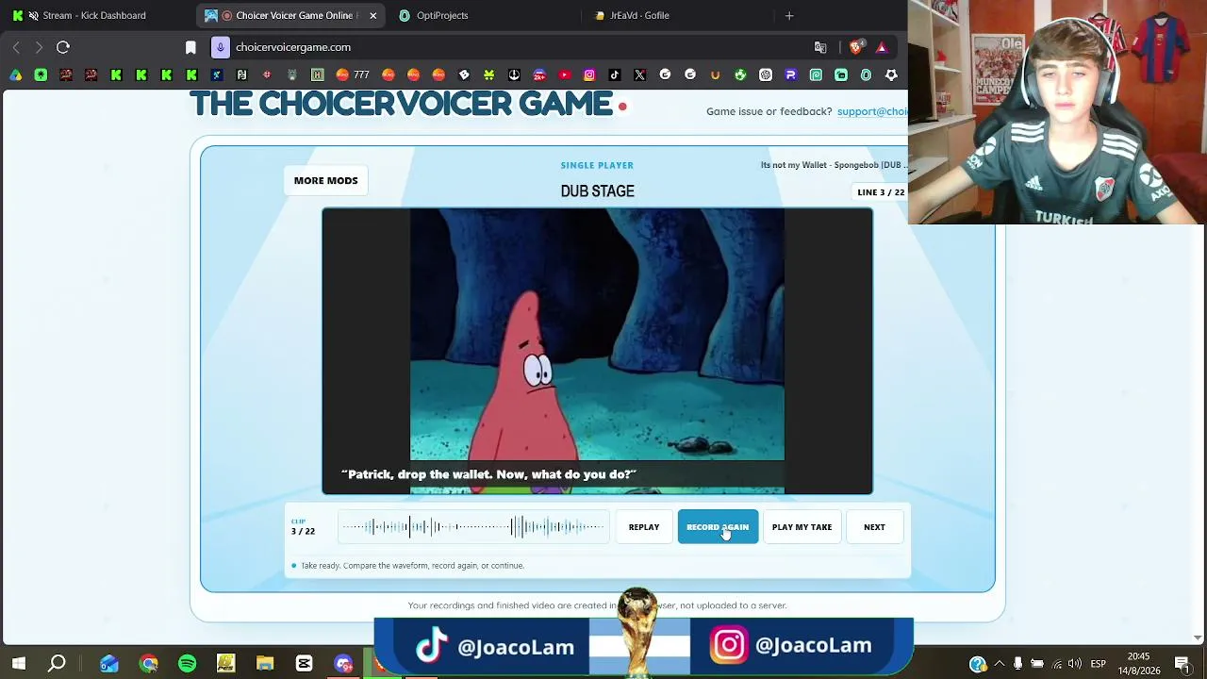Reload the choicervoicergame.com page
Image resolution: width=1207 pixels, height=679 pixels.
coord(63,47)
